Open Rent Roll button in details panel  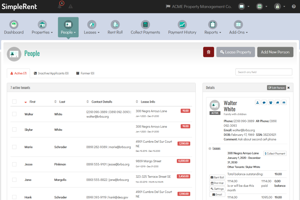click(217, 177)
